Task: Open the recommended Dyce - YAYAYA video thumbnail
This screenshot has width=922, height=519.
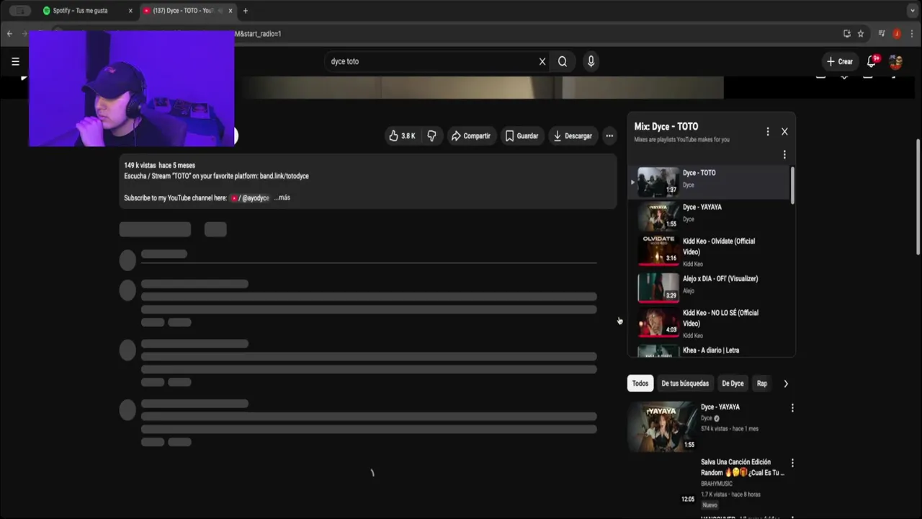Action: 662,426
